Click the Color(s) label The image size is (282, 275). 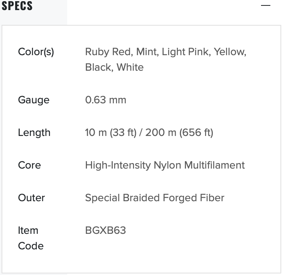tap(36, 52)
